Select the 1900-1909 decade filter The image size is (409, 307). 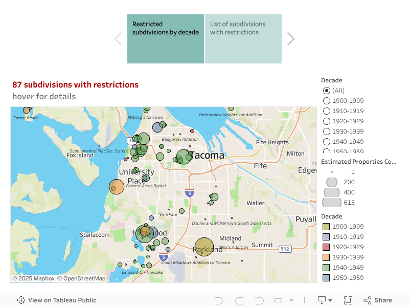327,101
